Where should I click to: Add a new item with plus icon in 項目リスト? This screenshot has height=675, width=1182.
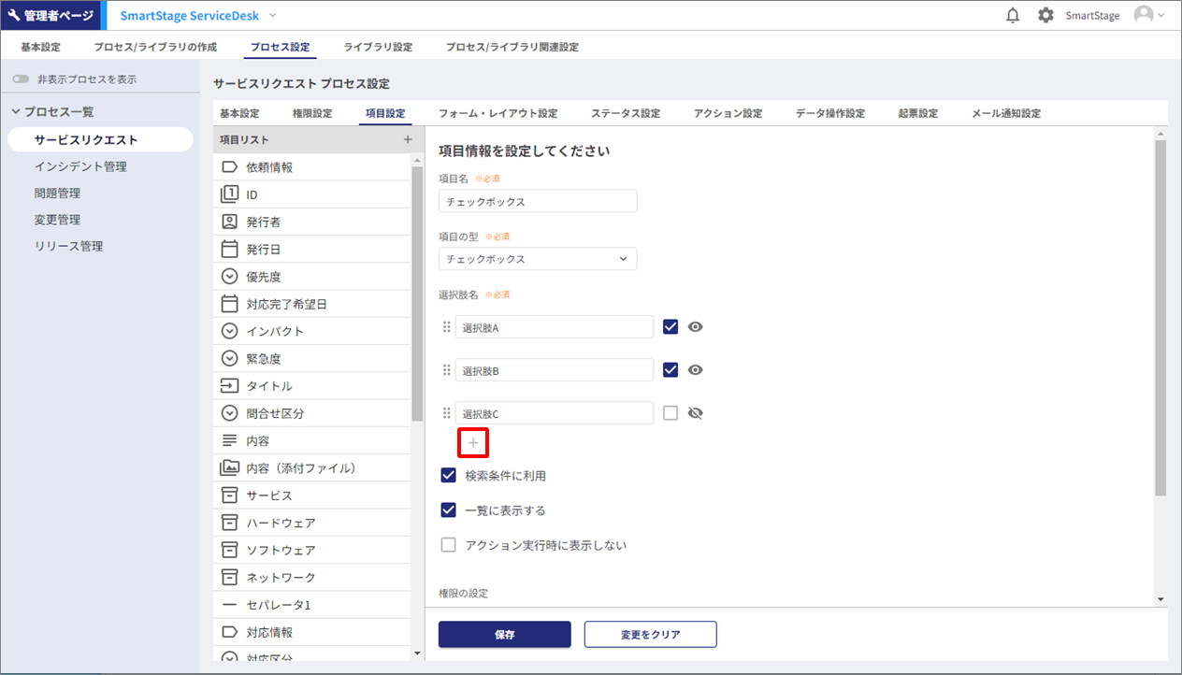point(407,139)
